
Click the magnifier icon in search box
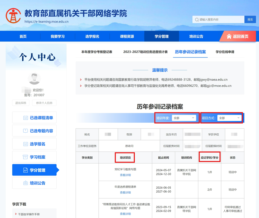[x=197, y=20]
